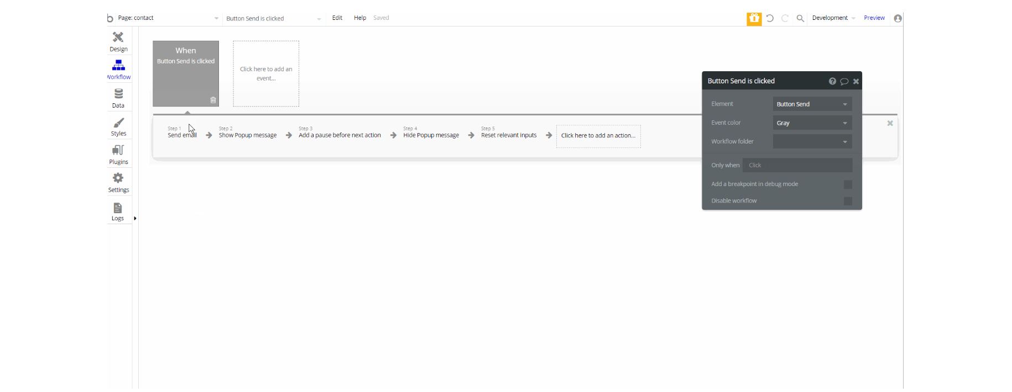Check the Disable workflow box
This screenshot has height=392, width=1012.
848,201
